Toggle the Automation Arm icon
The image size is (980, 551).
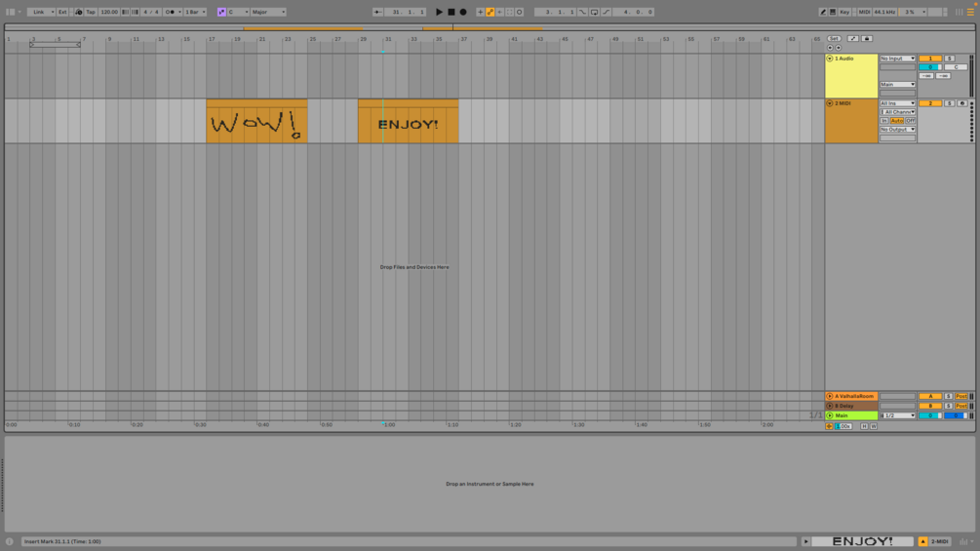click(490, 12)
